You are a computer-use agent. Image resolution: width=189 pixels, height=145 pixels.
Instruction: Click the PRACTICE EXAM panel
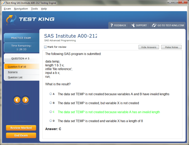22,38
